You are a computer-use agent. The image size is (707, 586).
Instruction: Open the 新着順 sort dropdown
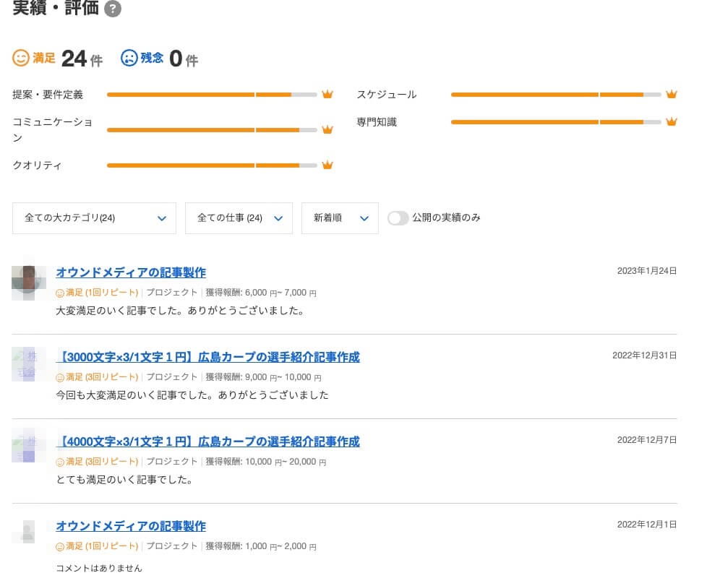pos(340,218)
